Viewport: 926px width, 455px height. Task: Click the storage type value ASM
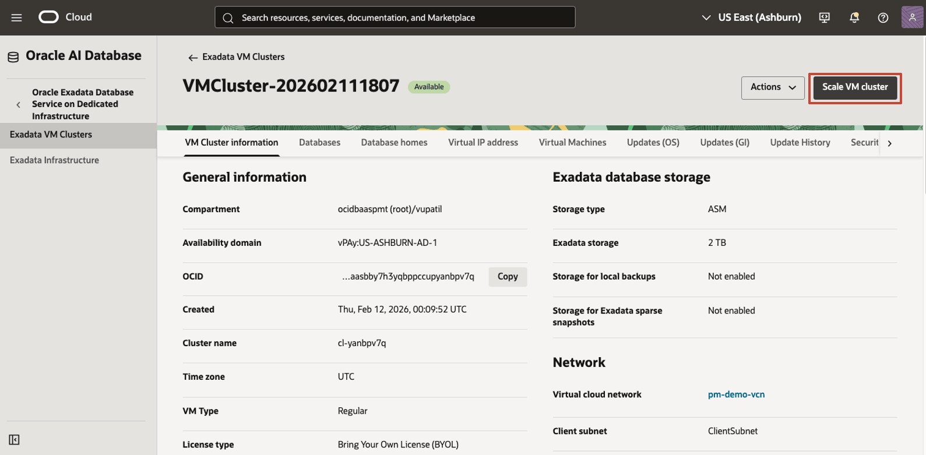pos(717,210)
